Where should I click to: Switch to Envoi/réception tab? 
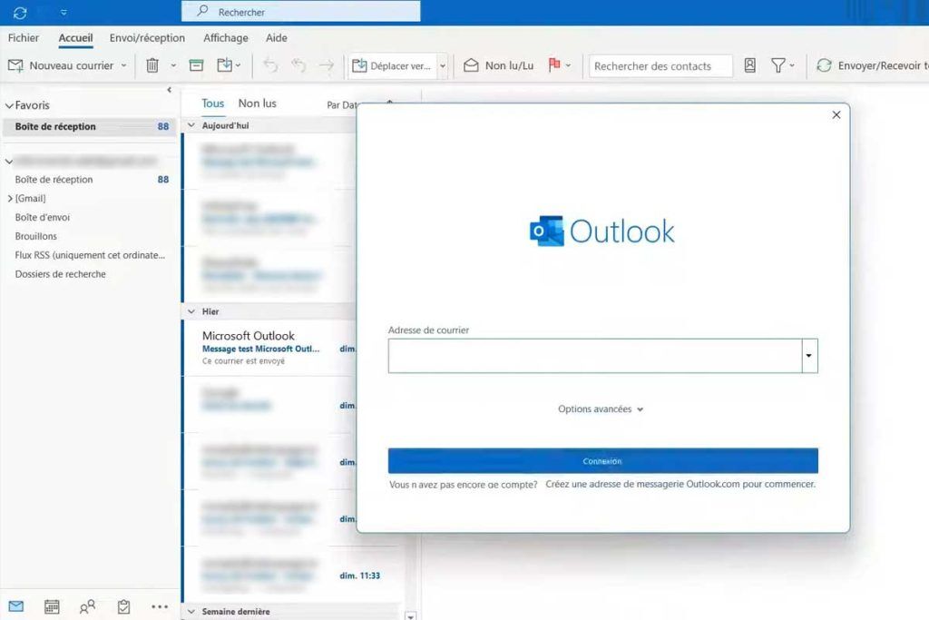click(x=147, y=38)
